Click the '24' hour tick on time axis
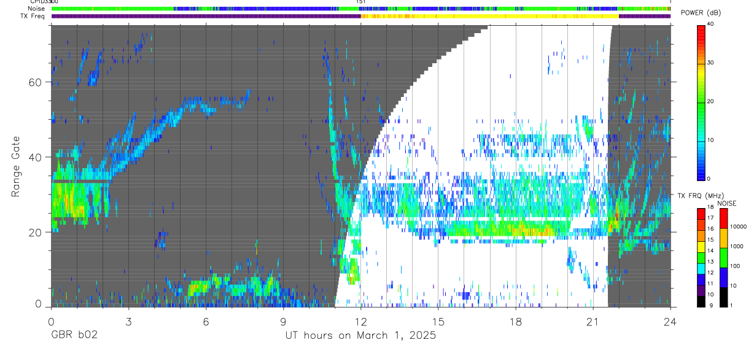Image resolution: width=754 pixels, height=348 pixels. pos(670,321)
